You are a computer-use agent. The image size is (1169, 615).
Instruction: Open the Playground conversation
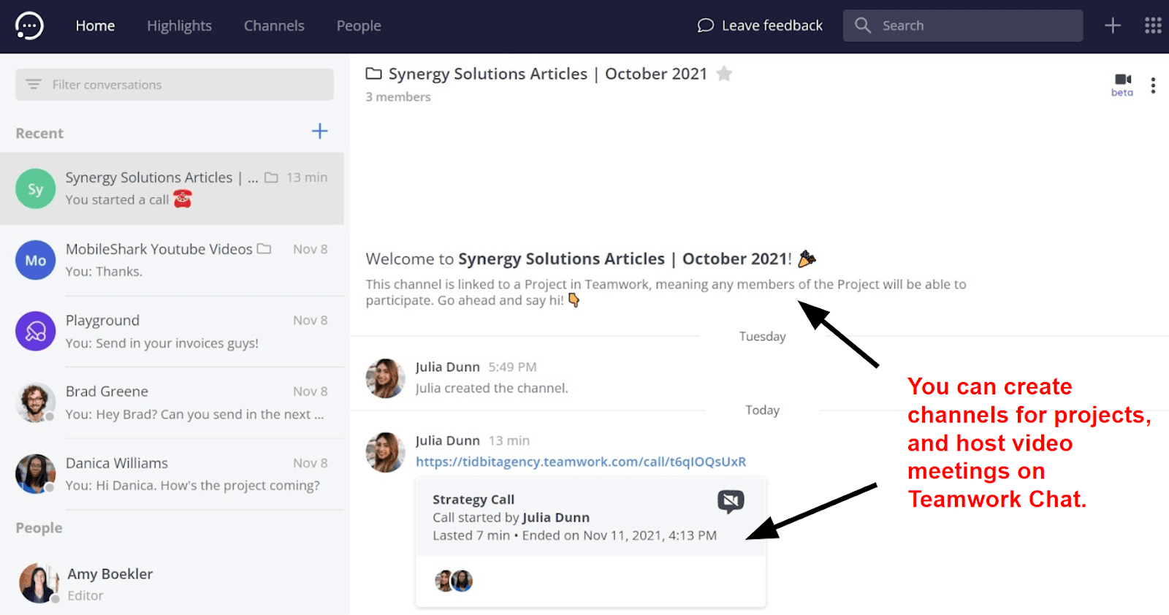(172, 332)
